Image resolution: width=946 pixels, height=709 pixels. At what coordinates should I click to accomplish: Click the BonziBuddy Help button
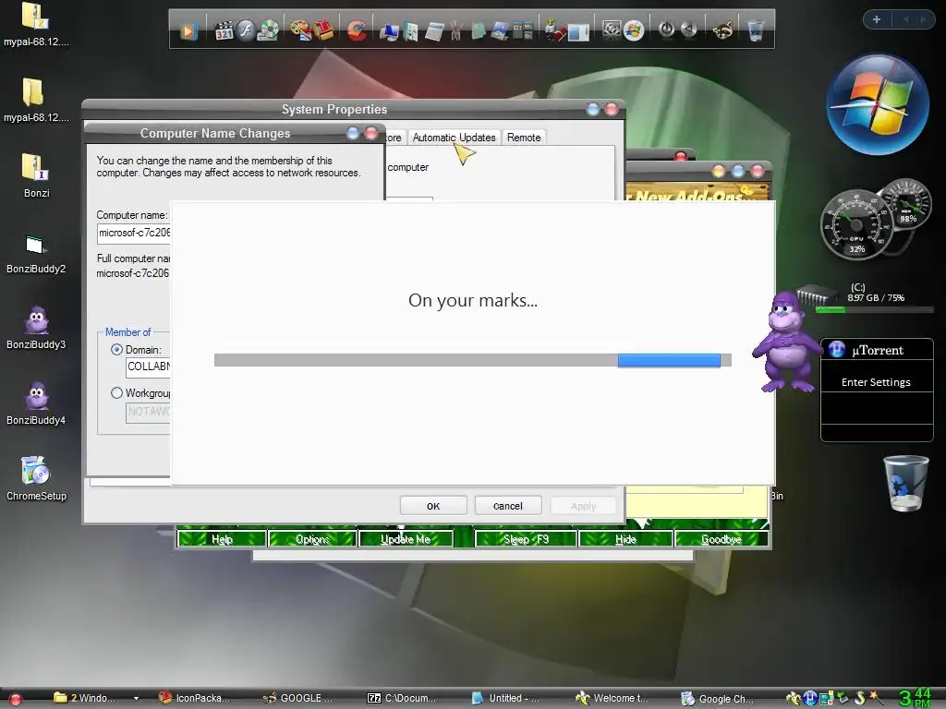tap(222, 539)
